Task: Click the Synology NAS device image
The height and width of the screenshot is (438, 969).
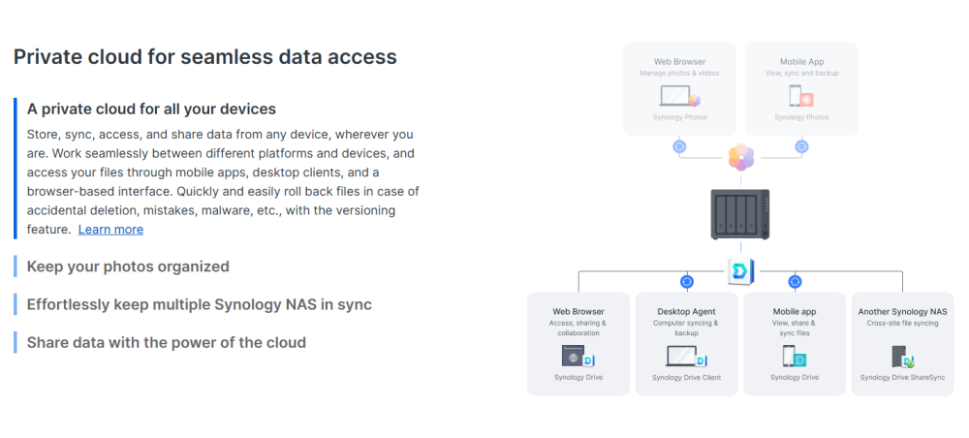Action: coord(740,214)
